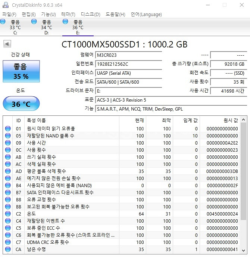This screenshot has height=257, width=250.
Task: Switch to the C: disk tab
Action: click(15, 27)
